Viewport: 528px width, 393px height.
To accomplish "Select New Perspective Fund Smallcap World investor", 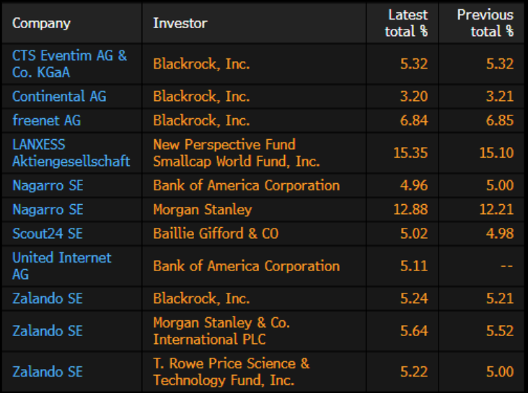I will click(x=236, y=153).
